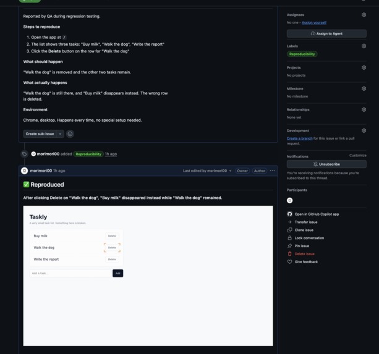The width and height of the screenshot is (379, 354).
Task: Click the Reproducibility label in the sidebar
Action: [x=302, y=54]
